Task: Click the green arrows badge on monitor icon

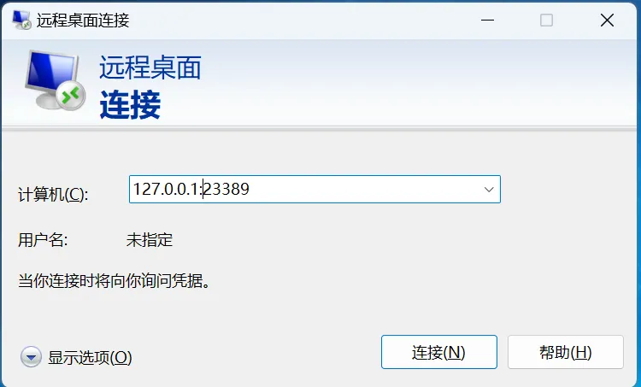Action: tap(71, 96)
